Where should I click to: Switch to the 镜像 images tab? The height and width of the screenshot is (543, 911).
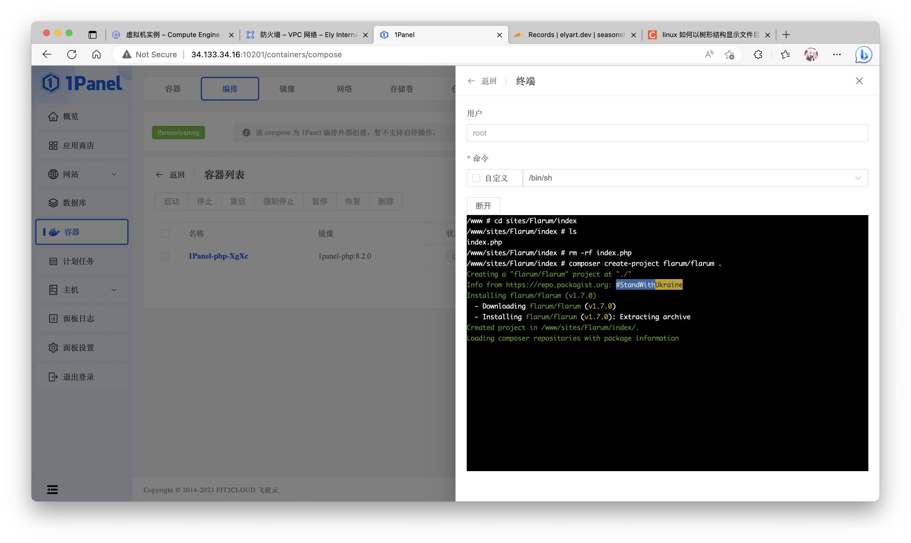click(x=287, y=88)
